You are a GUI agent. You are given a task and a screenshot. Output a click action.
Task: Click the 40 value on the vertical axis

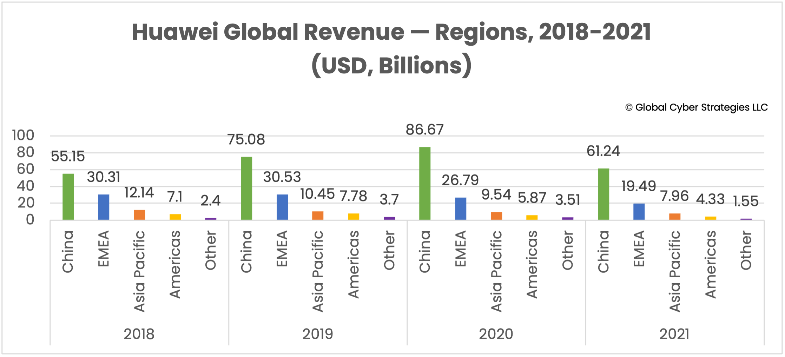pyautogui.click(x=25, y=186)
